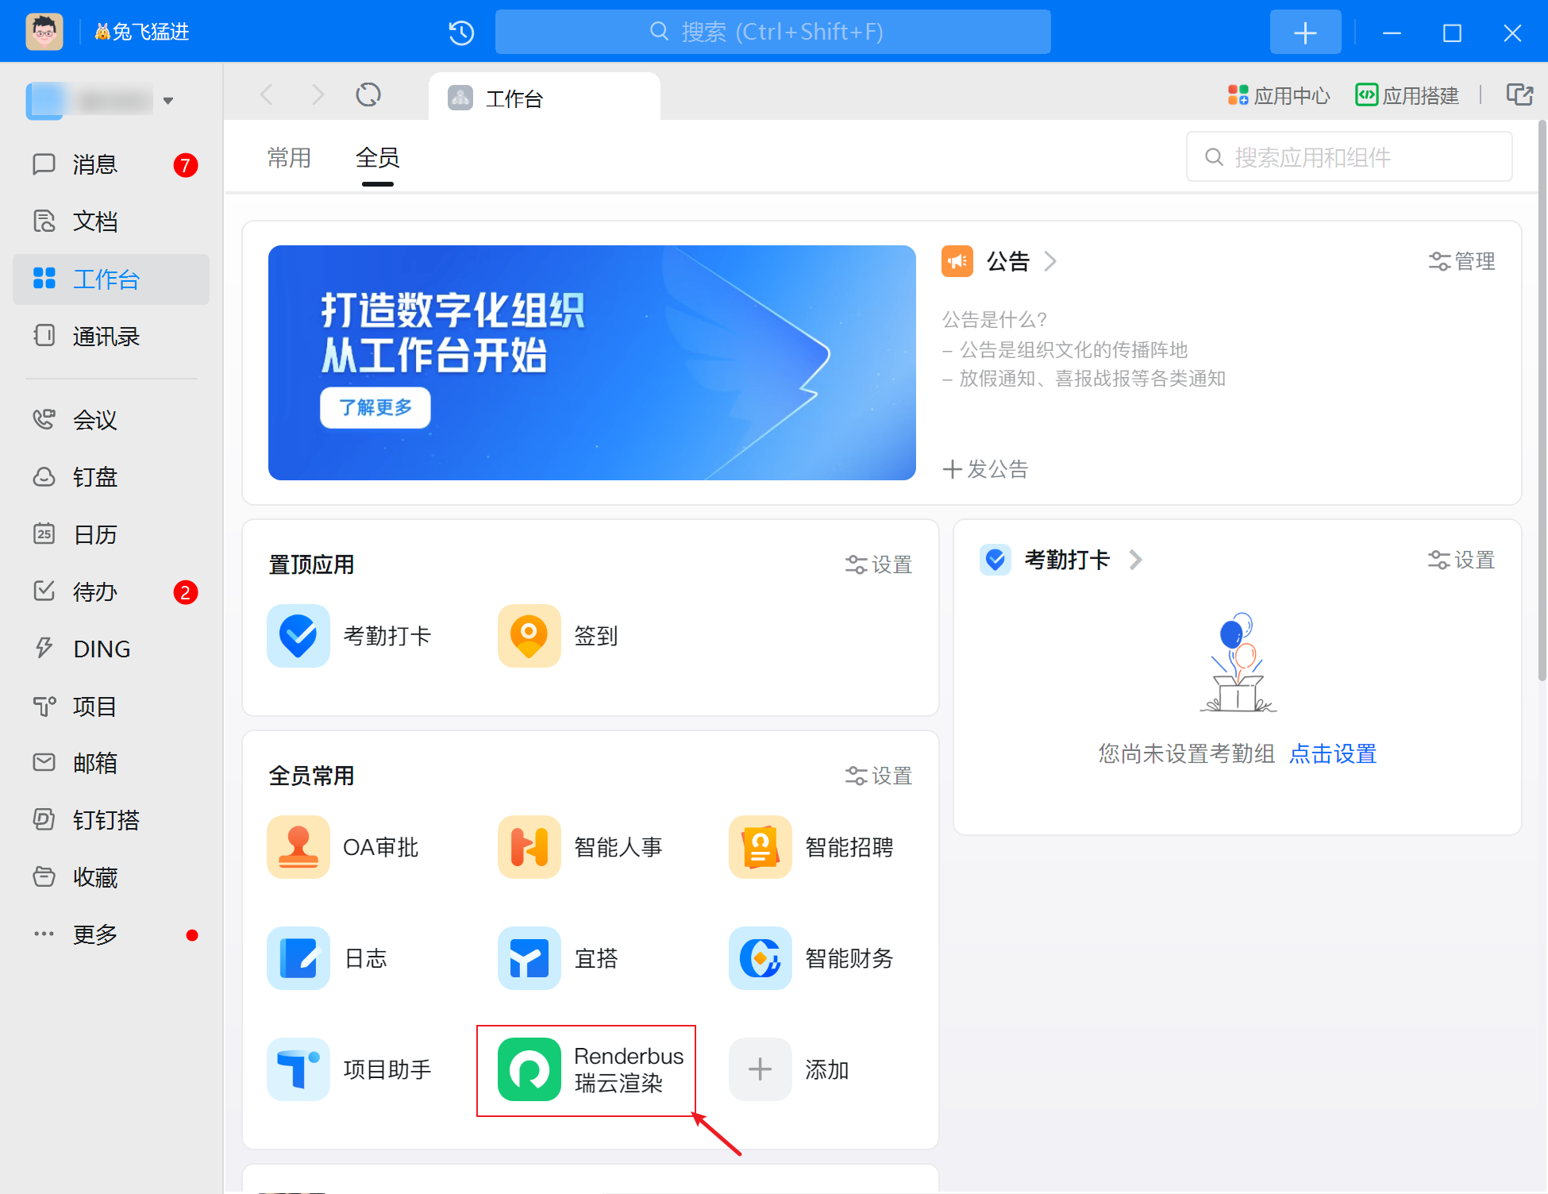Click the vertical scrollbar on the right
Screen dimensions: 1548x1194
tap(1542, 401)
